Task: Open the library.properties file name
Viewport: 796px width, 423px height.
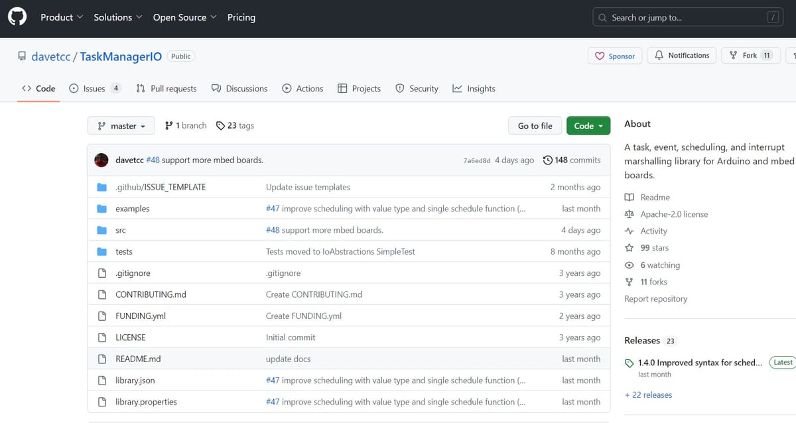Action: pos(146,402)
